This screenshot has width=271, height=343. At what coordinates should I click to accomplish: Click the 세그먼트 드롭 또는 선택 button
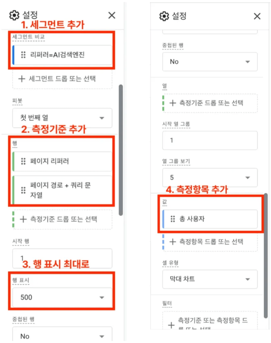(x=62, y=79)
